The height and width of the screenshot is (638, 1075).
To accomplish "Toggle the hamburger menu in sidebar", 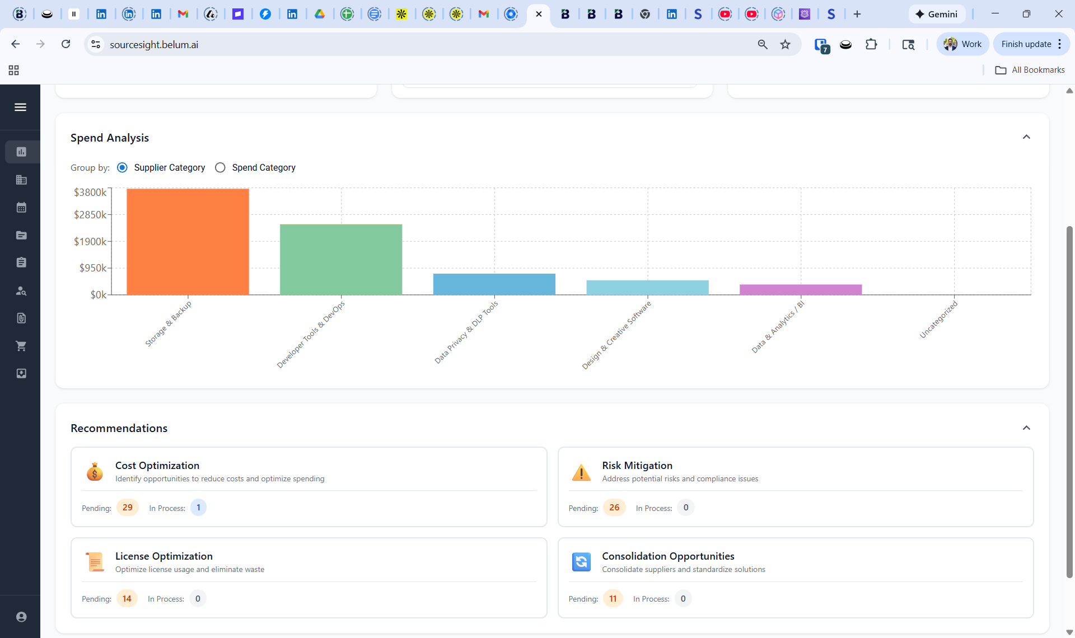I will [x=21, y=106].
